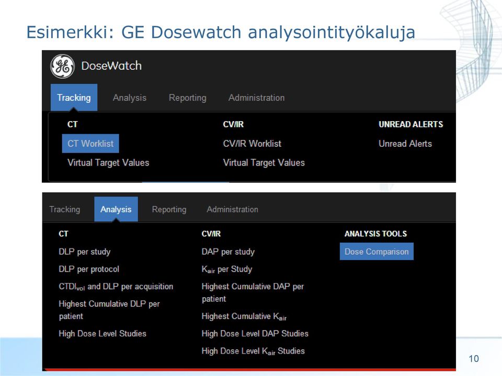Switch to Administration tab in lower panel
Viewport: 502px width, 376px height.
(232, 209)
